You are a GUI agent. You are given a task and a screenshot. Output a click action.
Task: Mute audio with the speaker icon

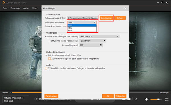click(x=146, y=99)
